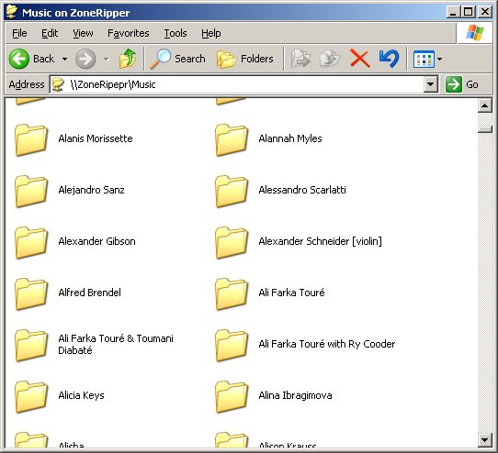Viewport: 498px width, 453px height.
Task: Go up one folder level
Action: [x=128, y=59]
